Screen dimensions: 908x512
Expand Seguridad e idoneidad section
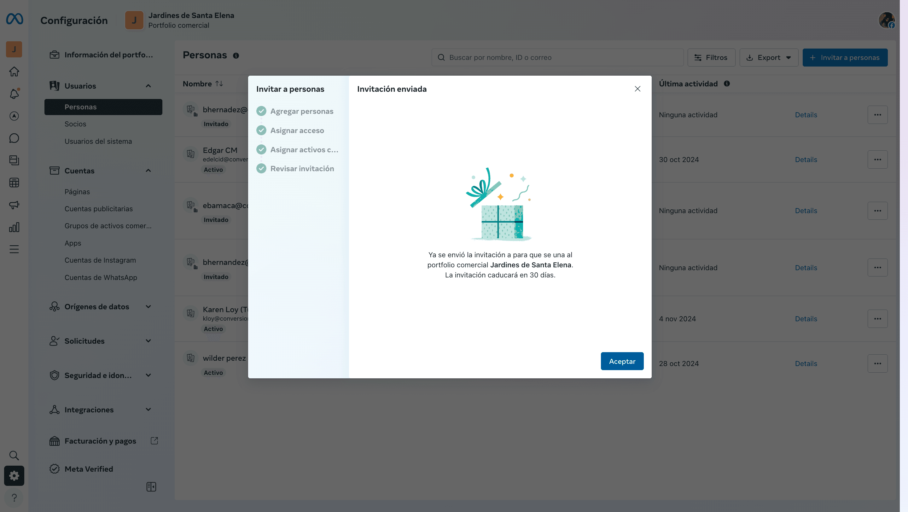click(148, 375)
